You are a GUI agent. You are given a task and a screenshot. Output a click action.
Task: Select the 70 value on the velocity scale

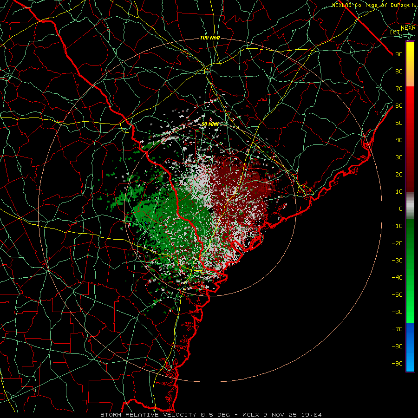[x=399, y=89]
